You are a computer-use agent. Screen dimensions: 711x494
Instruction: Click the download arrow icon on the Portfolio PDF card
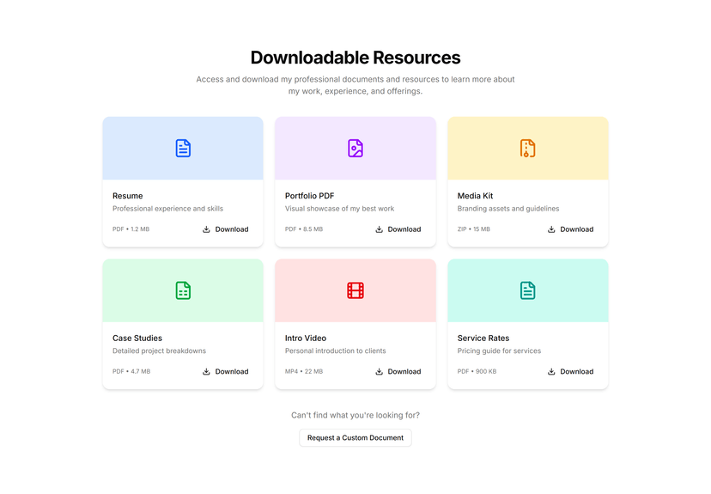379,229
